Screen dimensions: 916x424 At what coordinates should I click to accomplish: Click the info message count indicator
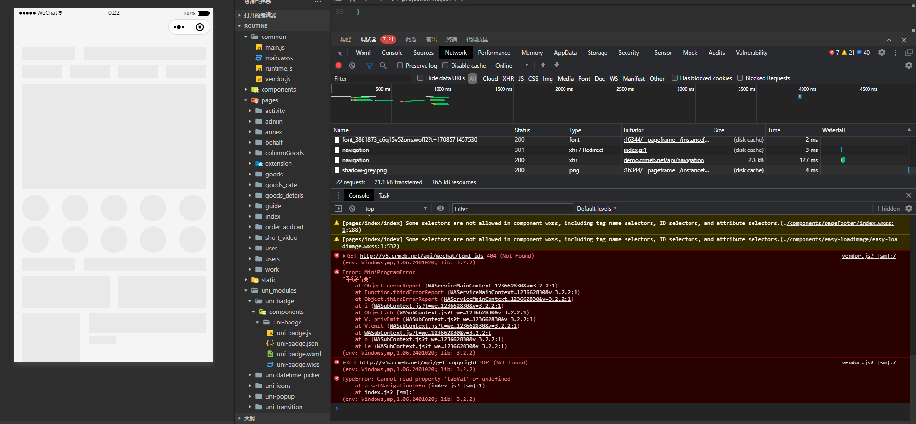(864, 53)
